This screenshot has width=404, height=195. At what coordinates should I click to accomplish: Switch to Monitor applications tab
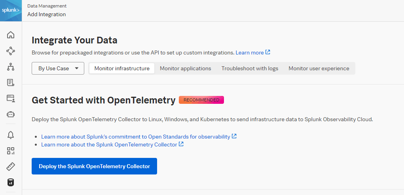186,68
